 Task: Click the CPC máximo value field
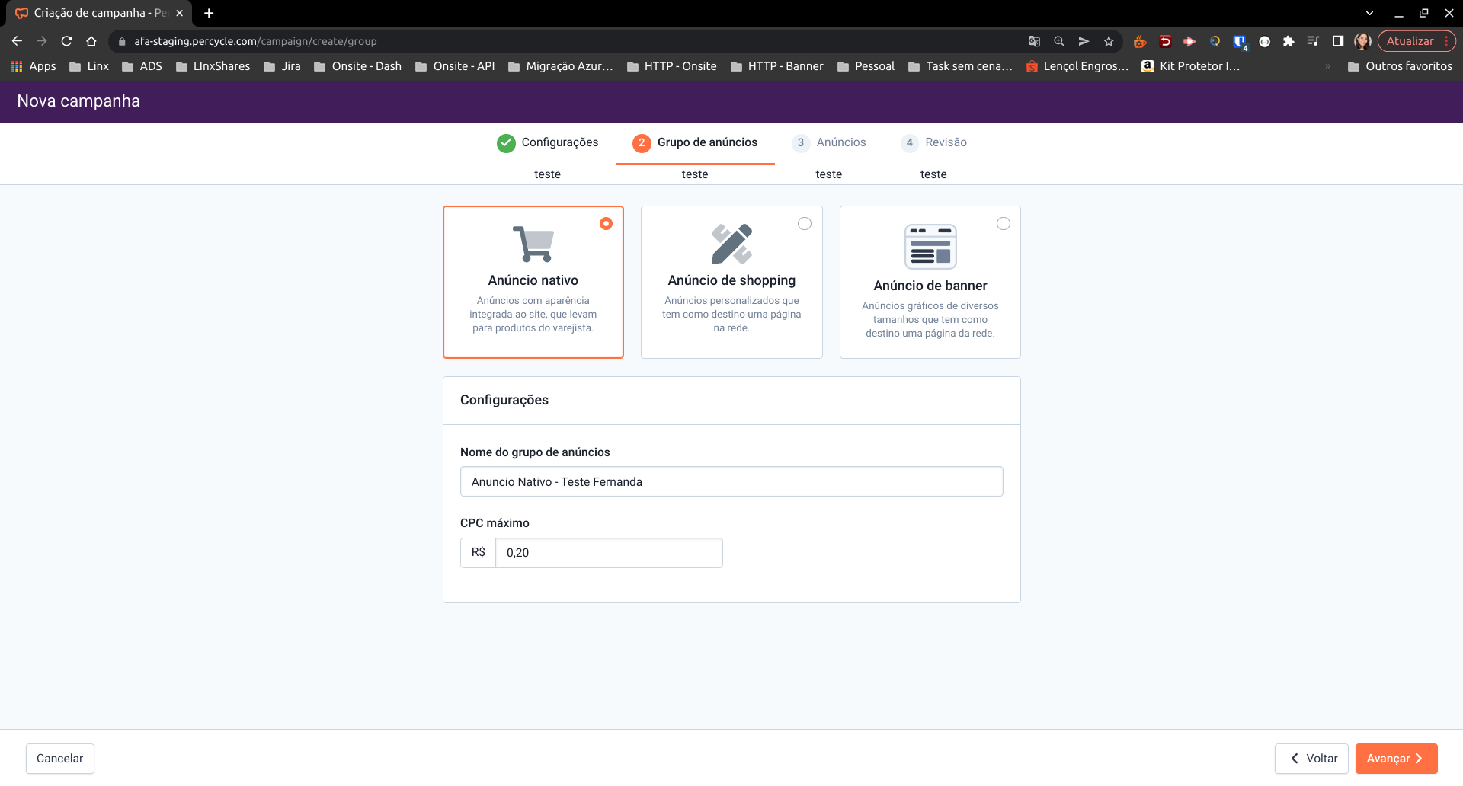click(609, 553)
